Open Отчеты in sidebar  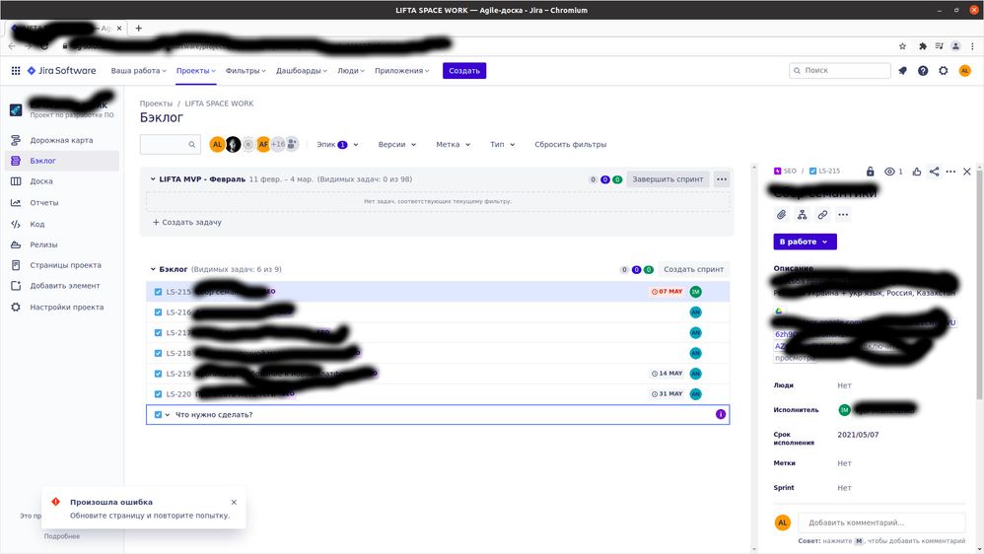[x=61, y=203]
